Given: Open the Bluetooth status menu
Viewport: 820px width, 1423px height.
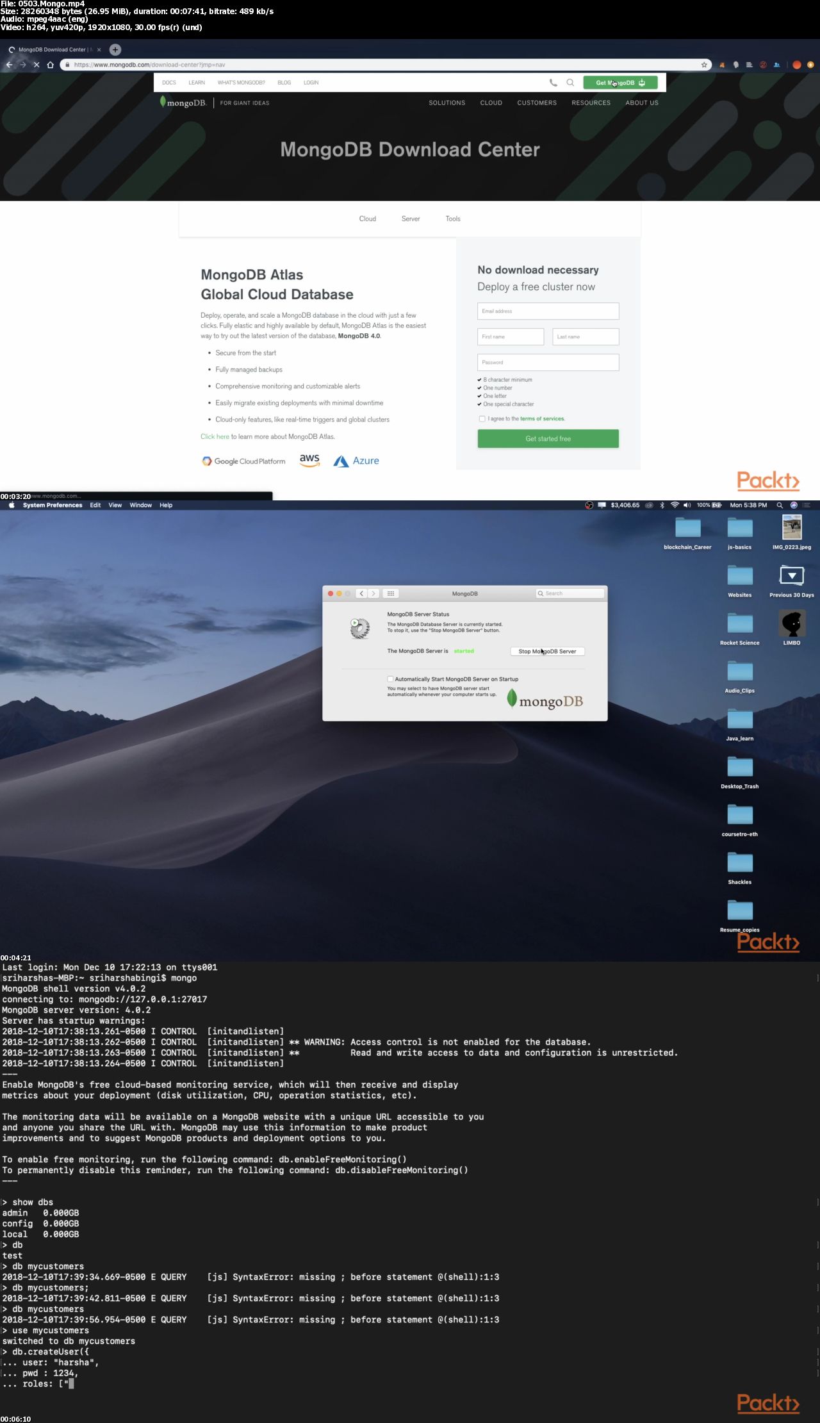Looking at the screenshot, I should pyautogui.click(x=662, y=505).
